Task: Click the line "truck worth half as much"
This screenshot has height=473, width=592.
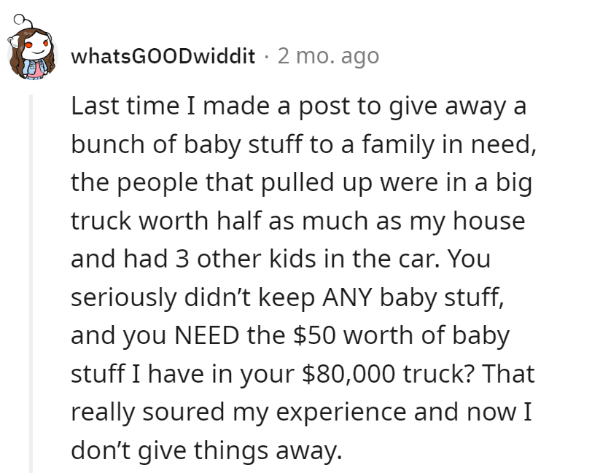Action: point(297,221)
